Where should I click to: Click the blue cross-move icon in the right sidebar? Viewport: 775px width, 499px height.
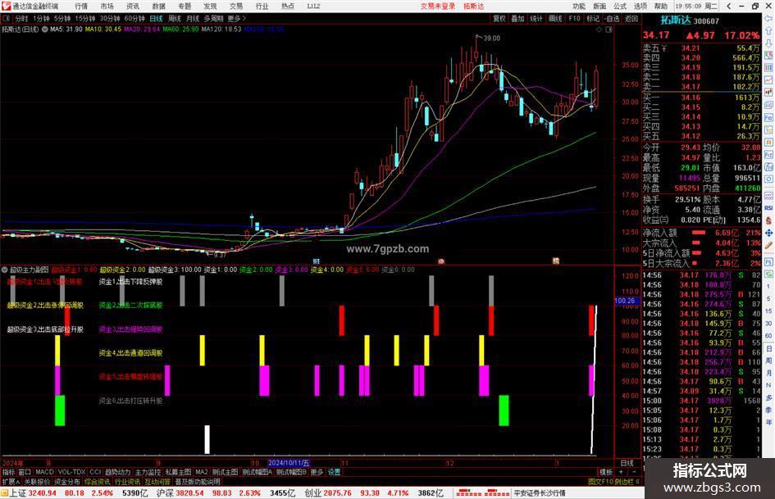[x=768, y=233]
